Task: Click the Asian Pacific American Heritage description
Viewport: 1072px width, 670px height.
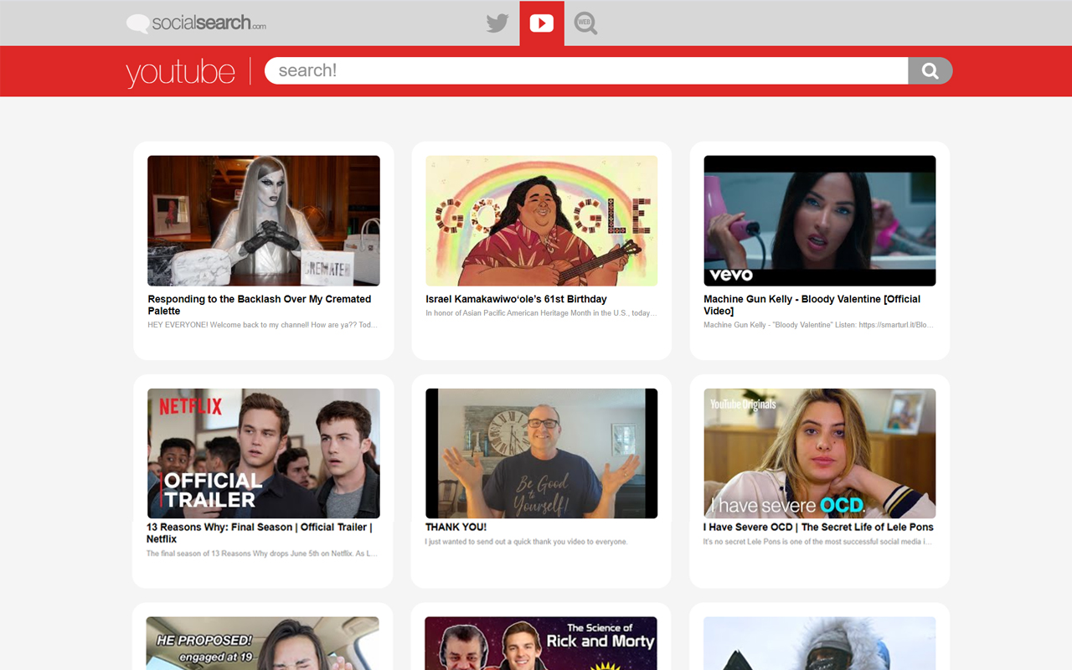Action: point(541,313)
